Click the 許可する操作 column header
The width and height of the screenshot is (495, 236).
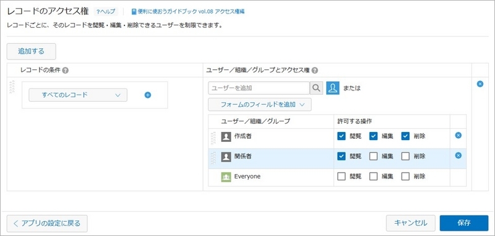point(355,121)
